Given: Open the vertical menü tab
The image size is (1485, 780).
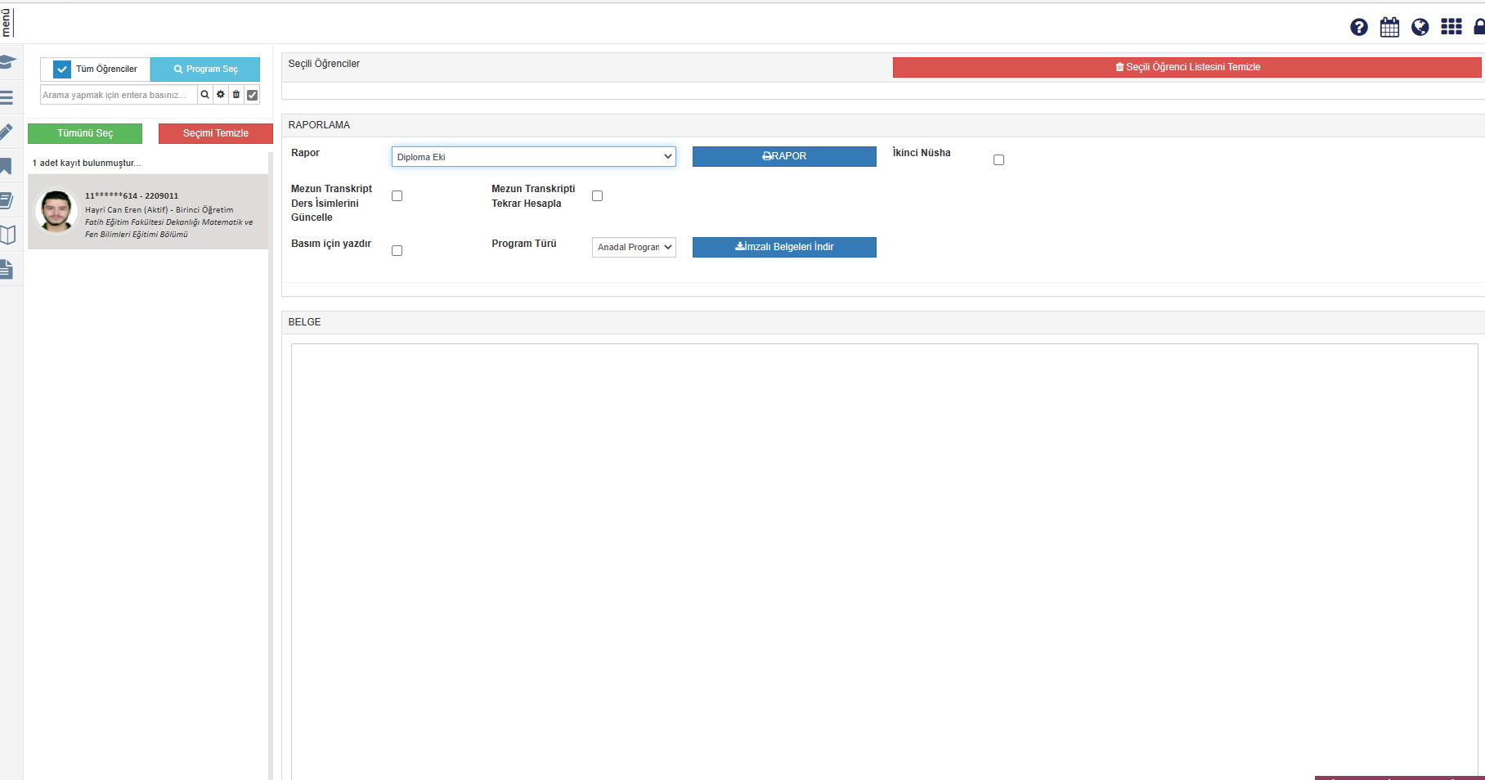Looking at the screenshot, I should pos(7,23).
